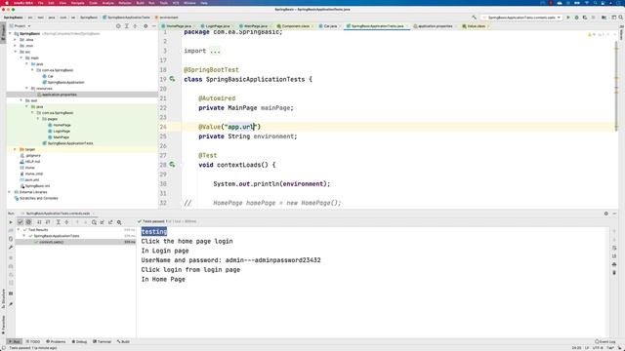Open Debug tool window button

(x=79, y=341)
